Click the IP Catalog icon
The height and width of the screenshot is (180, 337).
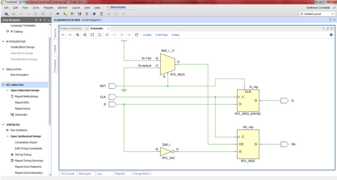click(8, 31)
